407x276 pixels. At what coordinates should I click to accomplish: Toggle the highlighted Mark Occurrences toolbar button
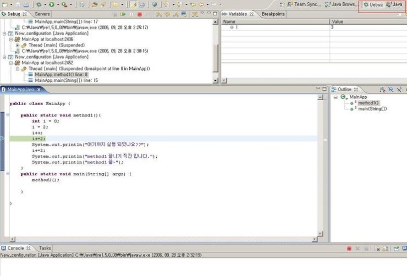tap(134, 4)
